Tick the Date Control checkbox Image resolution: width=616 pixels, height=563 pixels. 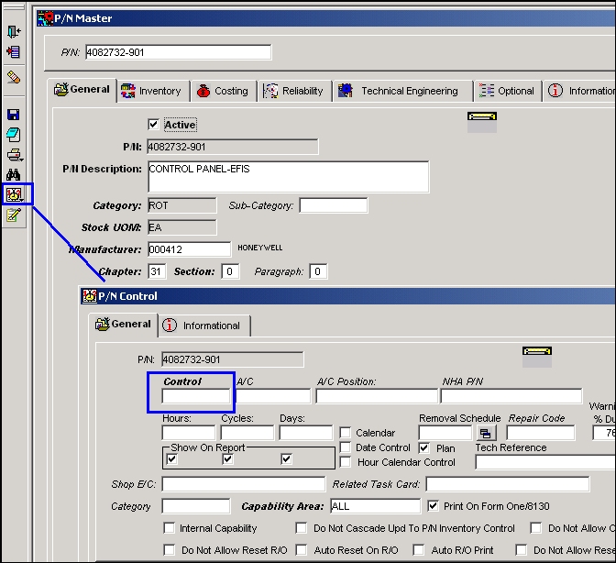tap(345, 447)
